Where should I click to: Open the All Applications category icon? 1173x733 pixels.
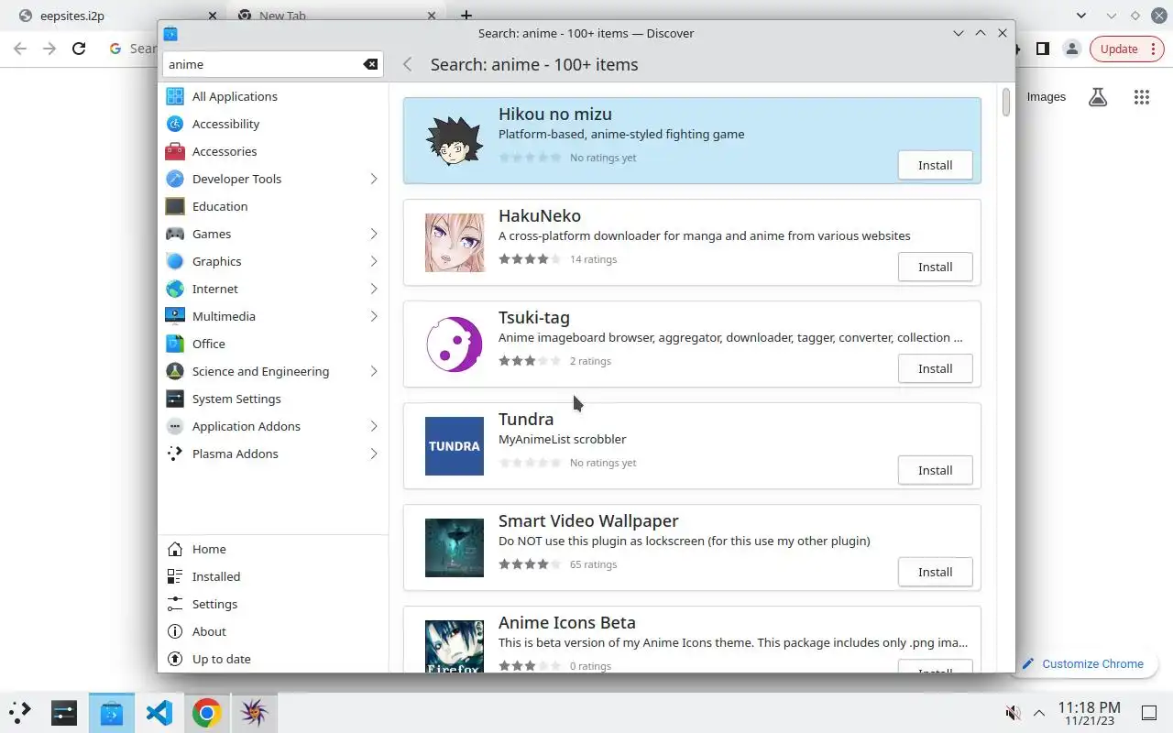coord(175,96)
